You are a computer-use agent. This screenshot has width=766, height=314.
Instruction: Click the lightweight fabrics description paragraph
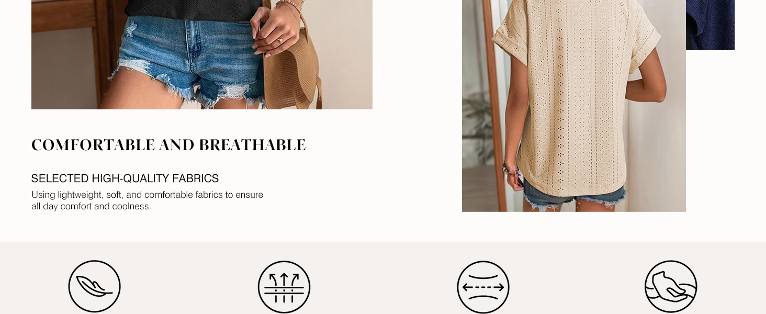point(147,200)
